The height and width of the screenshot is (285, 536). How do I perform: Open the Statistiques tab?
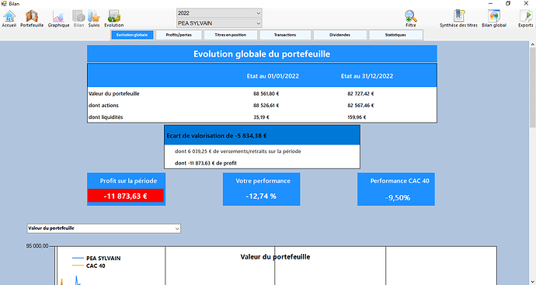pos(395,35)
